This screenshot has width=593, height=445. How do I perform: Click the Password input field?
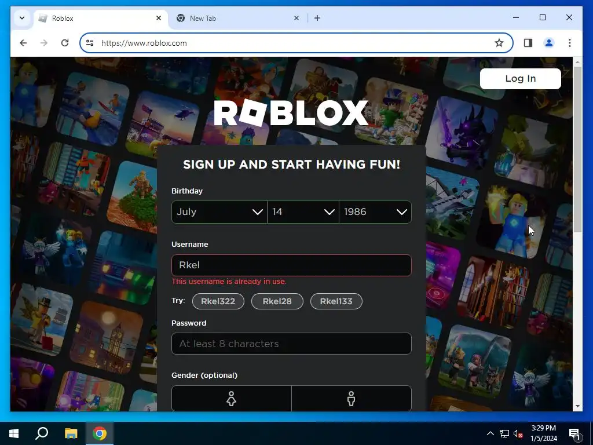pyautogui.click(x=291, y=344)
